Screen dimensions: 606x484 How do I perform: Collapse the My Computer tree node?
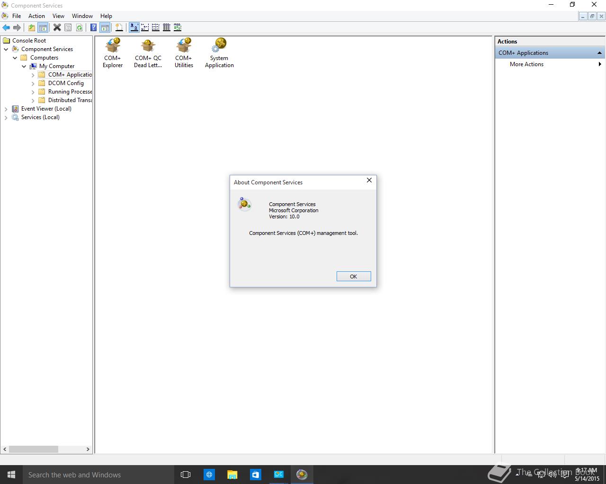coord(24,66)
